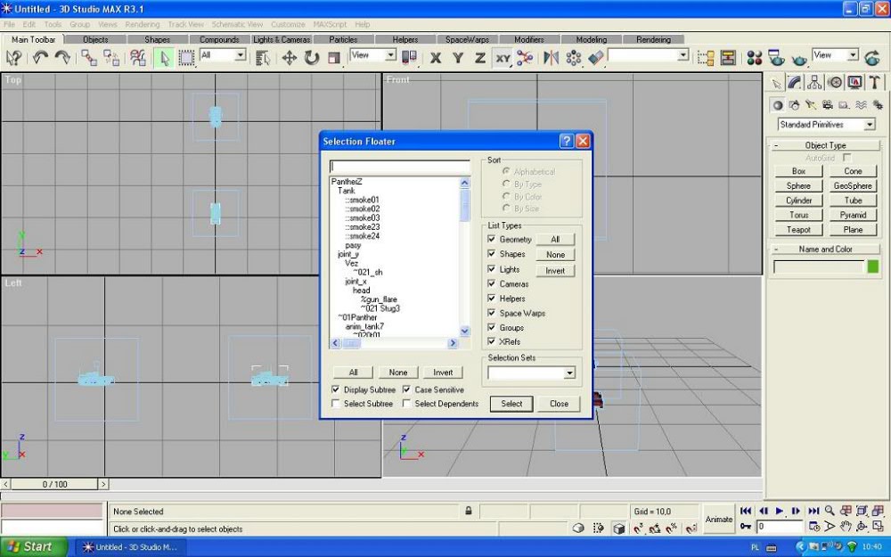This screenshot has width=891, height=557.
Task: Pick the Select Object arrow tool
Action: click(x=164, y=58)
